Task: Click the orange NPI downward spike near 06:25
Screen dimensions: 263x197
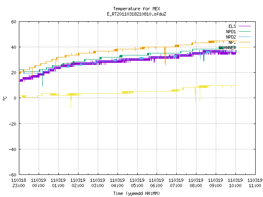Action: click(x=165, y=56)
